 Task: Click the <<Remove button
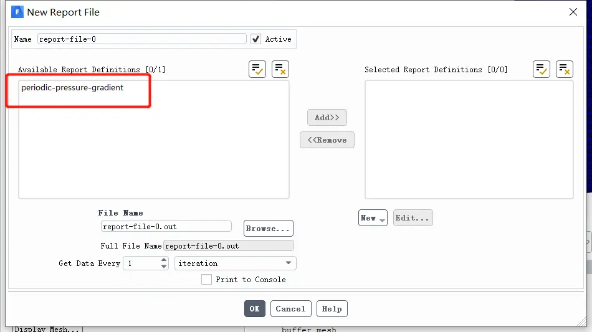[x=327, y=140]
